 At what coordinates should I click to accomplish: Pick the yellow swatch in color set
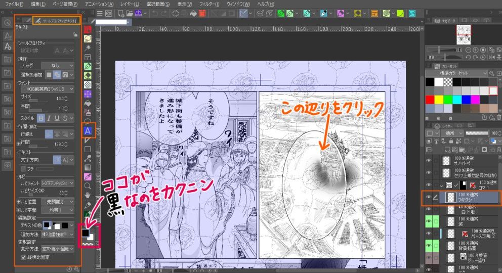439,100
